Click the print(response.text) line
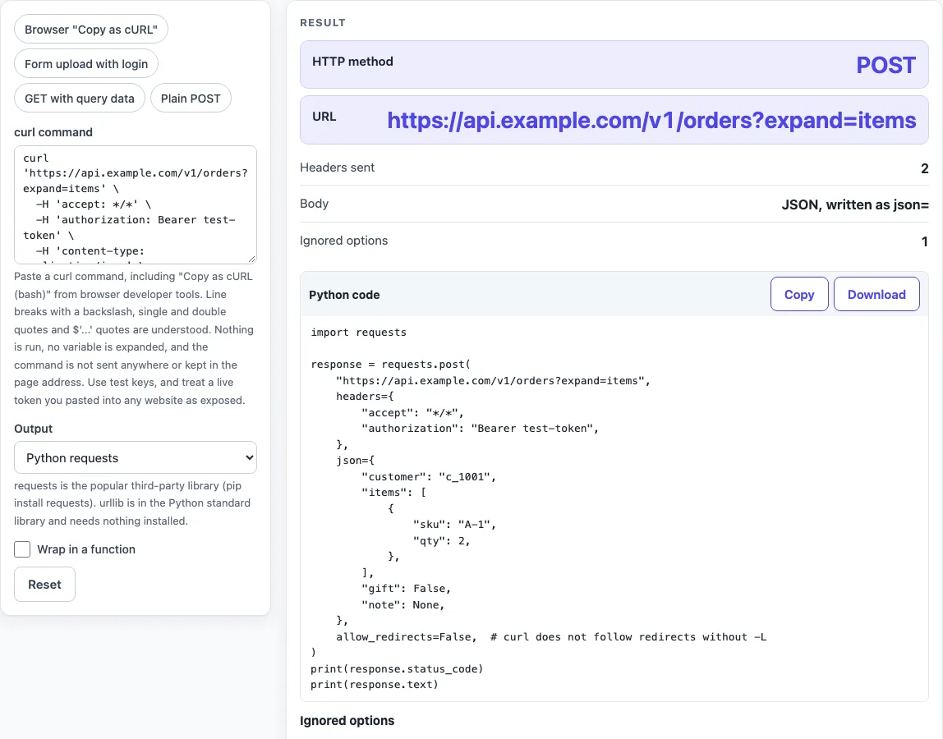Viewport: 943px width, 739px height. coord(375,684)
